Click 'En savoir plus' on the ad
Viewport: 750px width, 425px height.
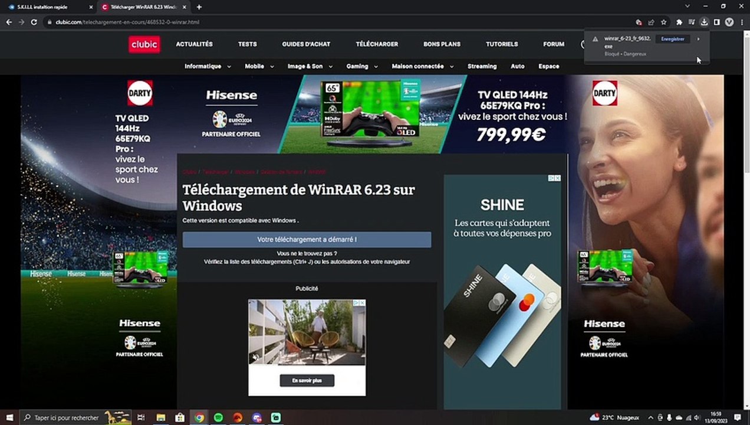tap(307, 381)
